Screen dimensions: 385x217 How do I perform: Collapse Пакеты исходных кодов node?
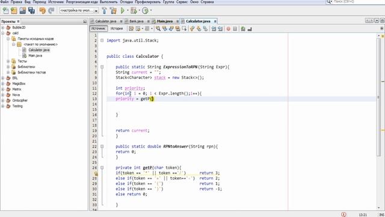[8, 39]
